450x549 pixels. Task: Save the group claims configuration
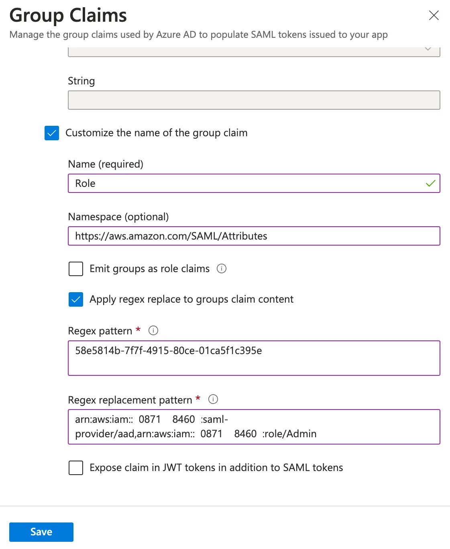(x=41, y=532)
